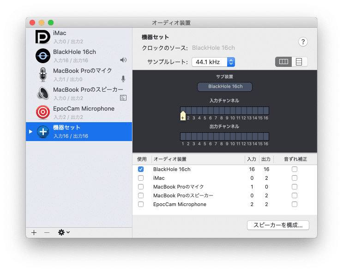The width and height of the screenshot is (343, 272).
Task: Click the MacBook Pro speaker device icon
Action: coord(43,94)
